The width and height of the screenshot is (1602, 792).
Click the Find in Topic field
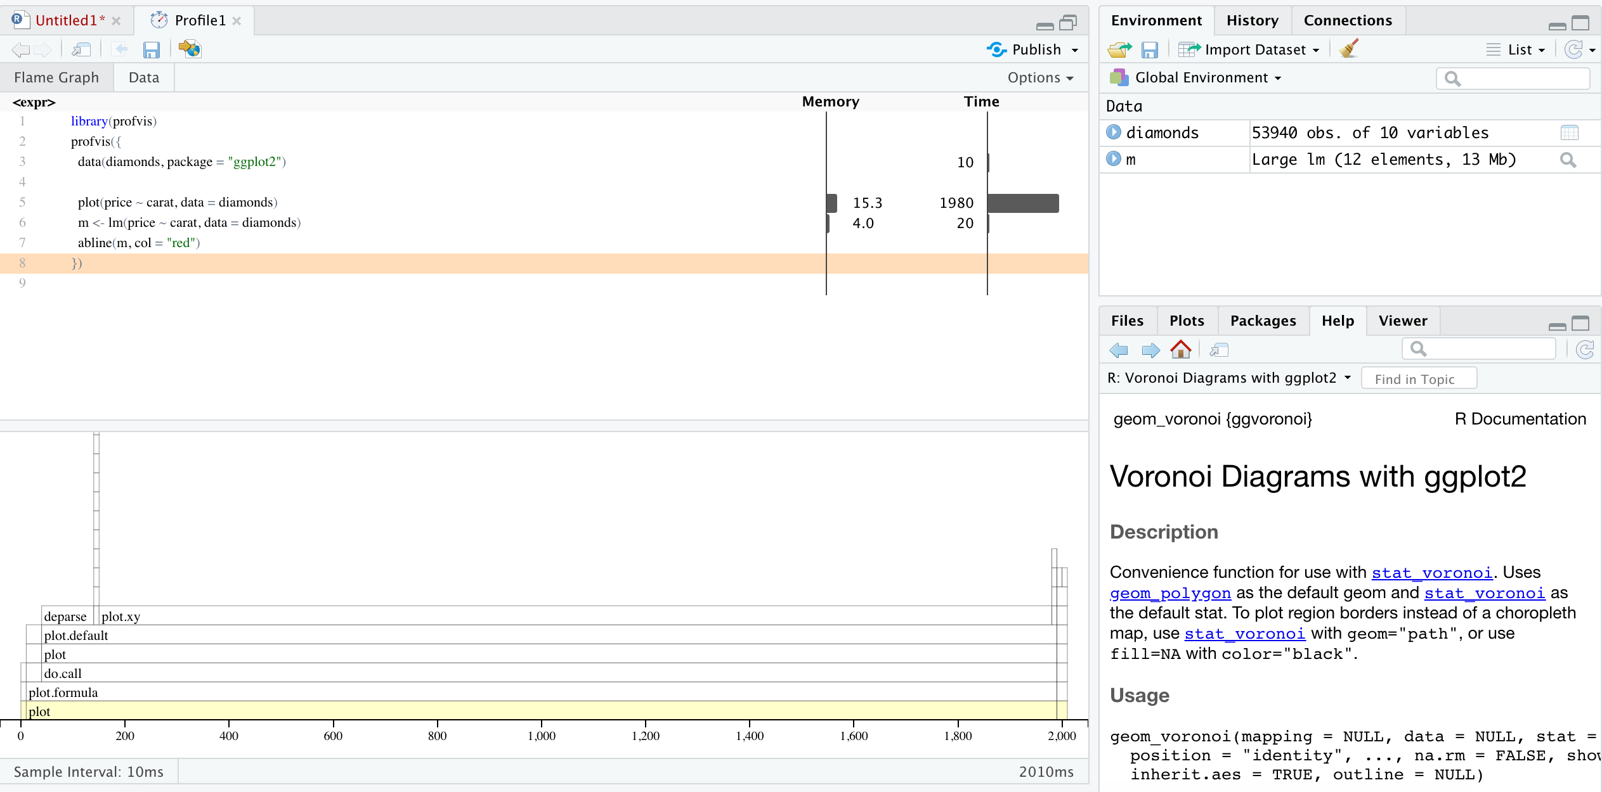coord(1419,379)
